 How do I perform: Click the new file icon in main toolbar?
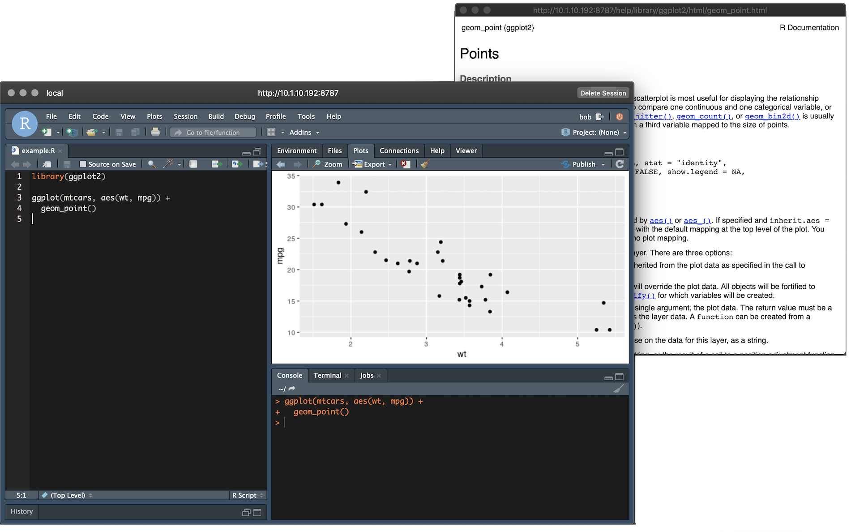pos(47,132)
